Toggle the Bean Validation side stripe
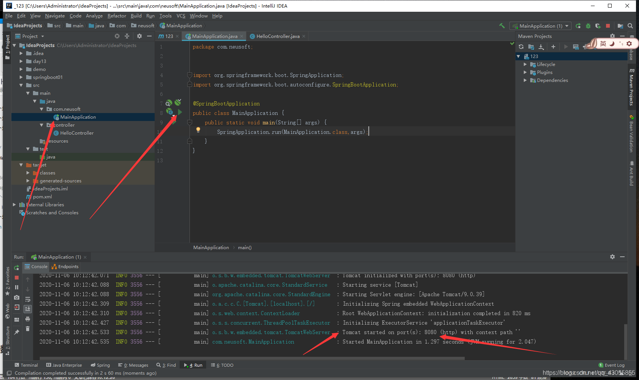This screenshot has height=380, width=639. [x=631, y=133]
